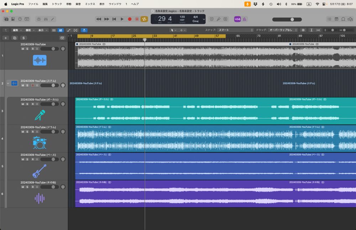Open the ファイル menu
The height and width of the screenshot is (230, 356).
(x=33, y=4)
